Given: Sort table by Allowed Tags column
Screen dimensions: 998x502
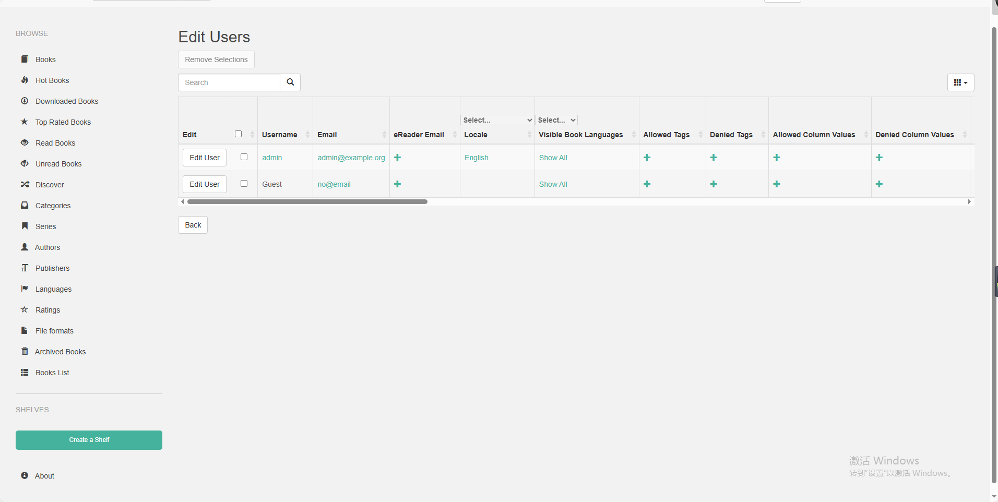Looking at the screenshot, I should click(x=672, y=135).
